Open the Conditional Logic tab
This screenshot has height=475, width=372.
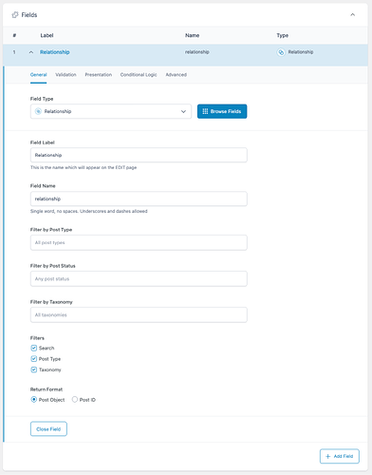click(x=139, y=75)
